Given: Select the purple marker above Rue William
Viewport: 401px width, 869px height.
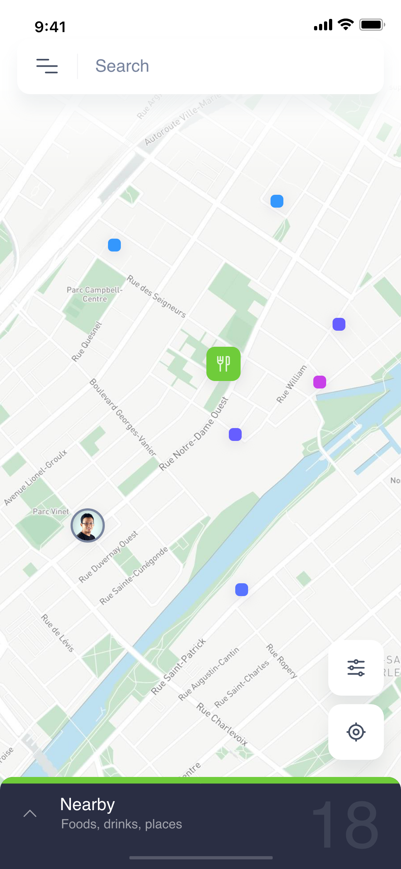Looking at the screenshot, I should 339,324.
